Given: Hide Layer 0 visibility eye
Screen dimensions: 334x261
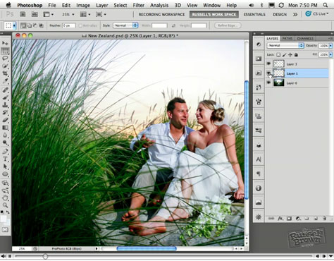Looking at the screenshot, I should (x=268, y=83).
